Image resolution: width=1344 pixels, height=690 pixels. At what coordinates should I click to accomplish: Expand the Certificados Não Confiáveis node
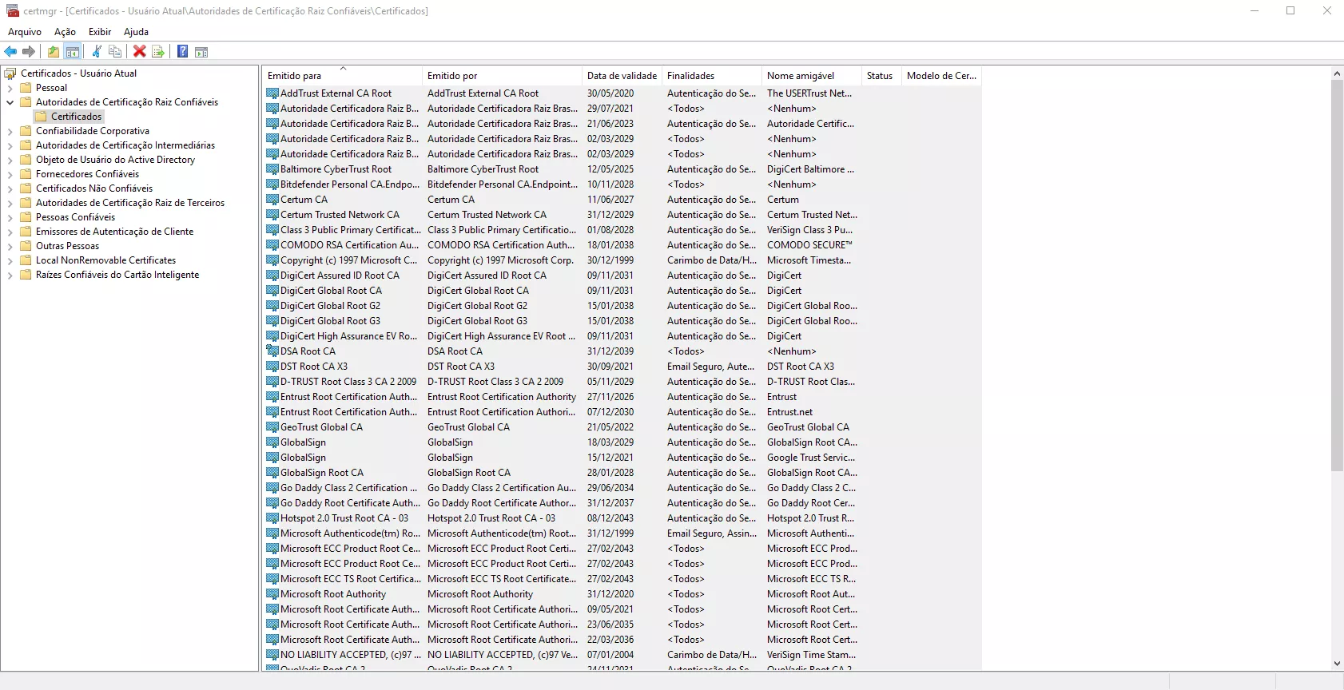(10, 188)
